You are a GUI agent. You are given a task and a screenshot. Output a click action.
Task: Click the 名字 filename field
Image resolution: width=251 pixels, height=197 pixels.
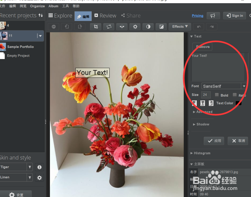224,172
